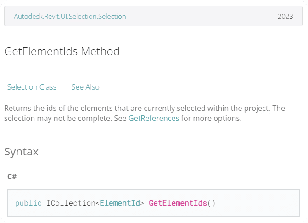Click the GetElementIds name in the signature

(178, 203)
